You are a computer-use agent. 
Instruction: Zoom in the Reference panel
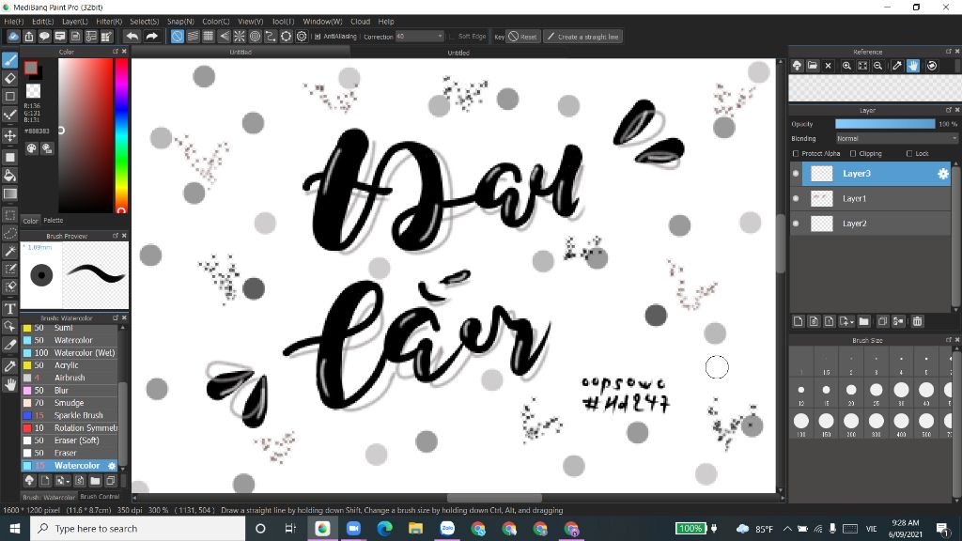click(x=846, y=66)
